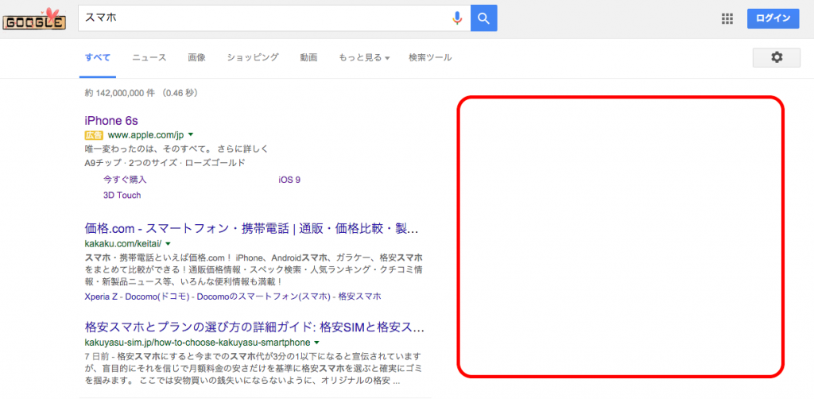Viewport: 814px width, 399px height.
Task: Expand arrow next to kakuyasu-sim.jp URL
Action: pos(316,343)
